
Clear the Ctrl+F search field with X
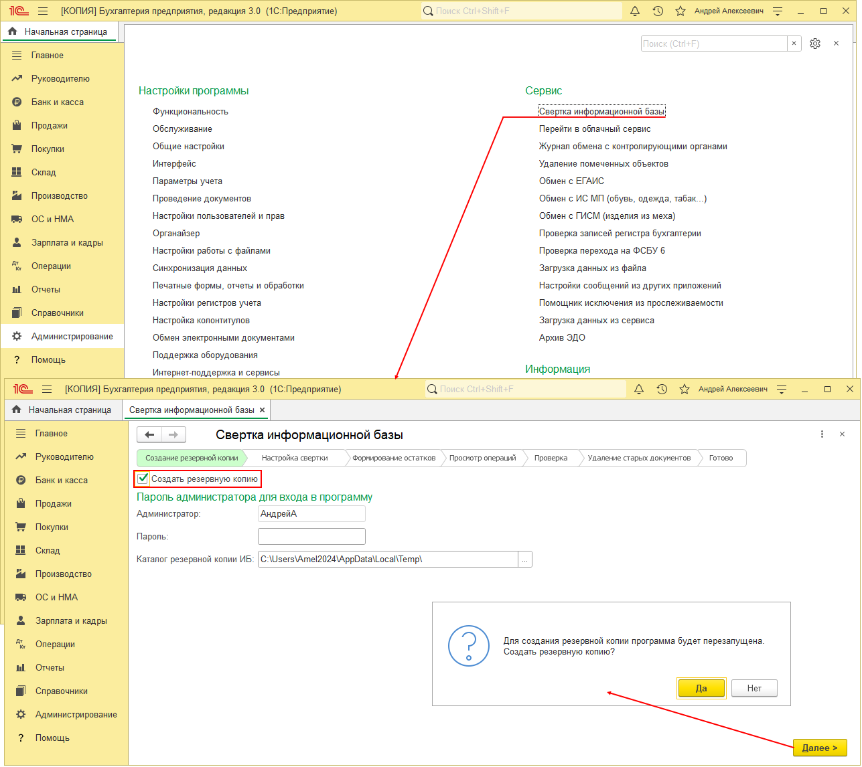(x=794, y=44)
